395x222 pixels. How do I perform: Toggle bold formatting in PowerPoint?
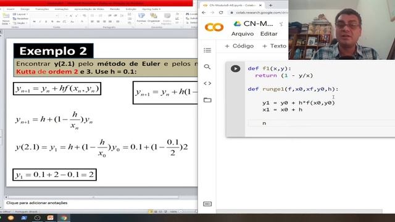point(35,22)
